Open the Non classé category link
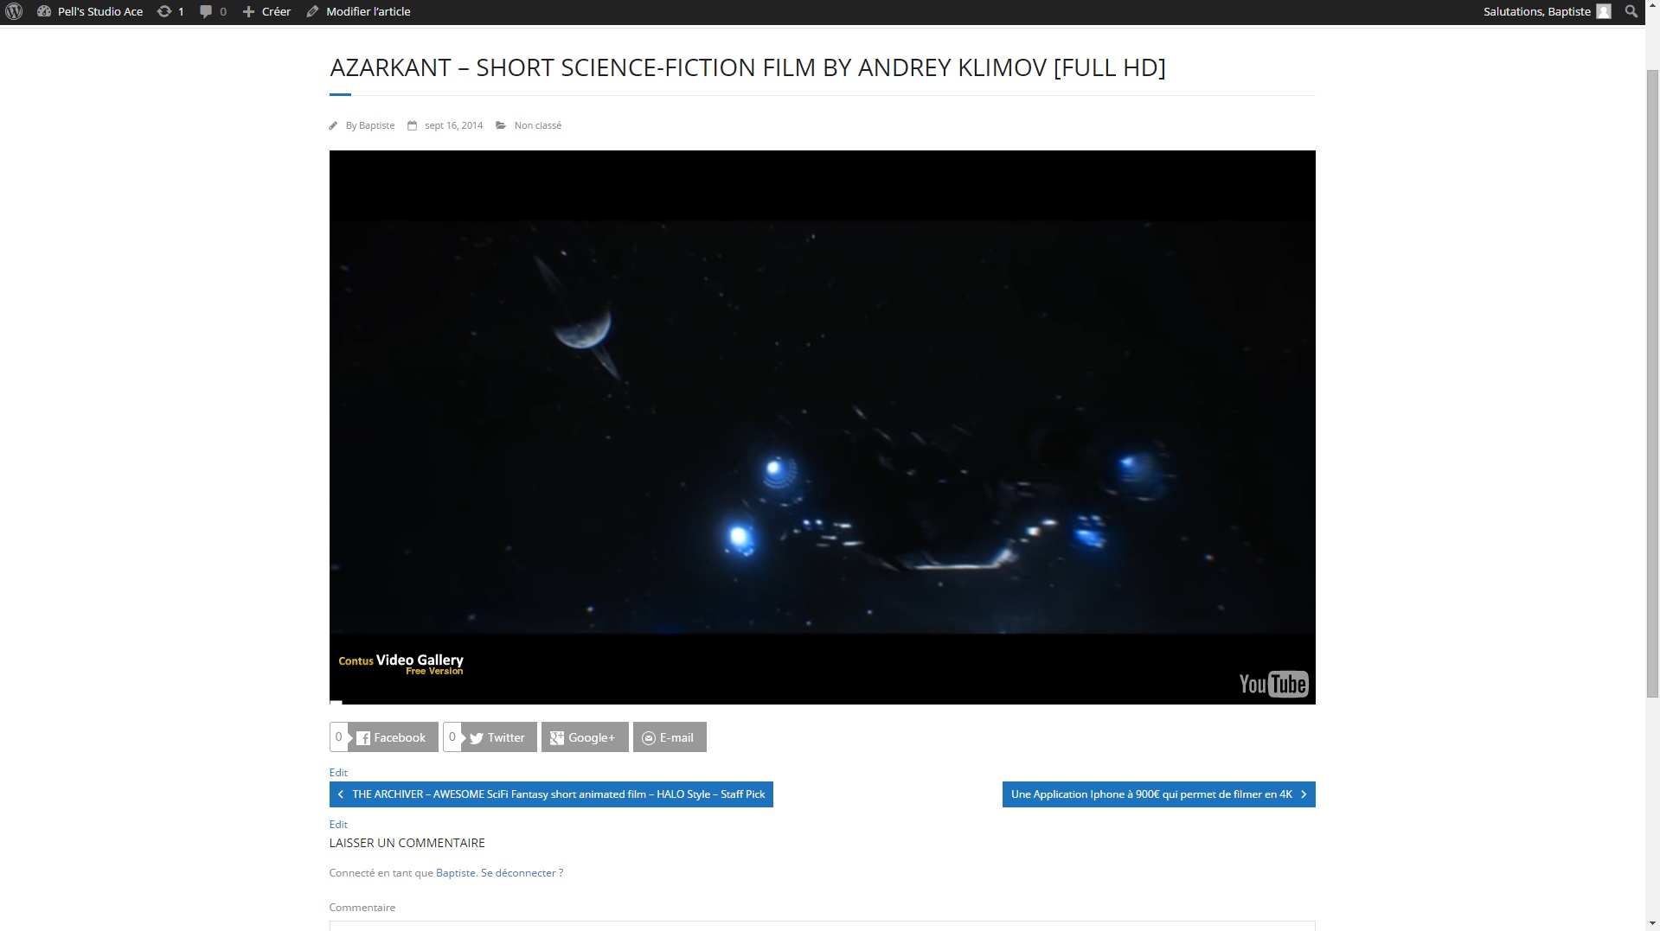 pos(537,125)
